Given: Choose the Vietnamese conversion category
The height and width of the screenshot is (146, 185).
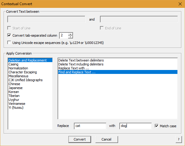Looking at the screenshot, I should (30, 104).
